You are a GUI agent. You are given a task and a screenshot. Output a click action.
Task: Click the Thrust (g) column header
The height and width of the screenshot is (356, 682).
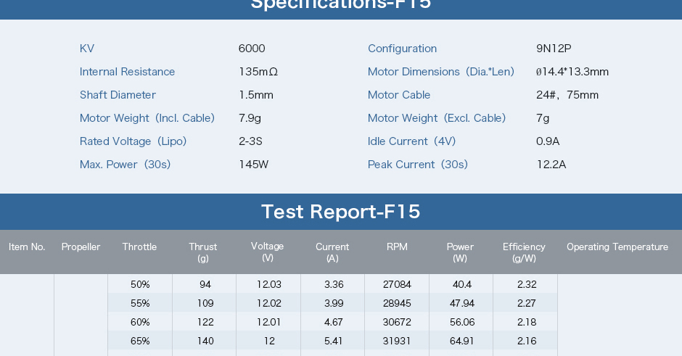(x=202, y=252)
